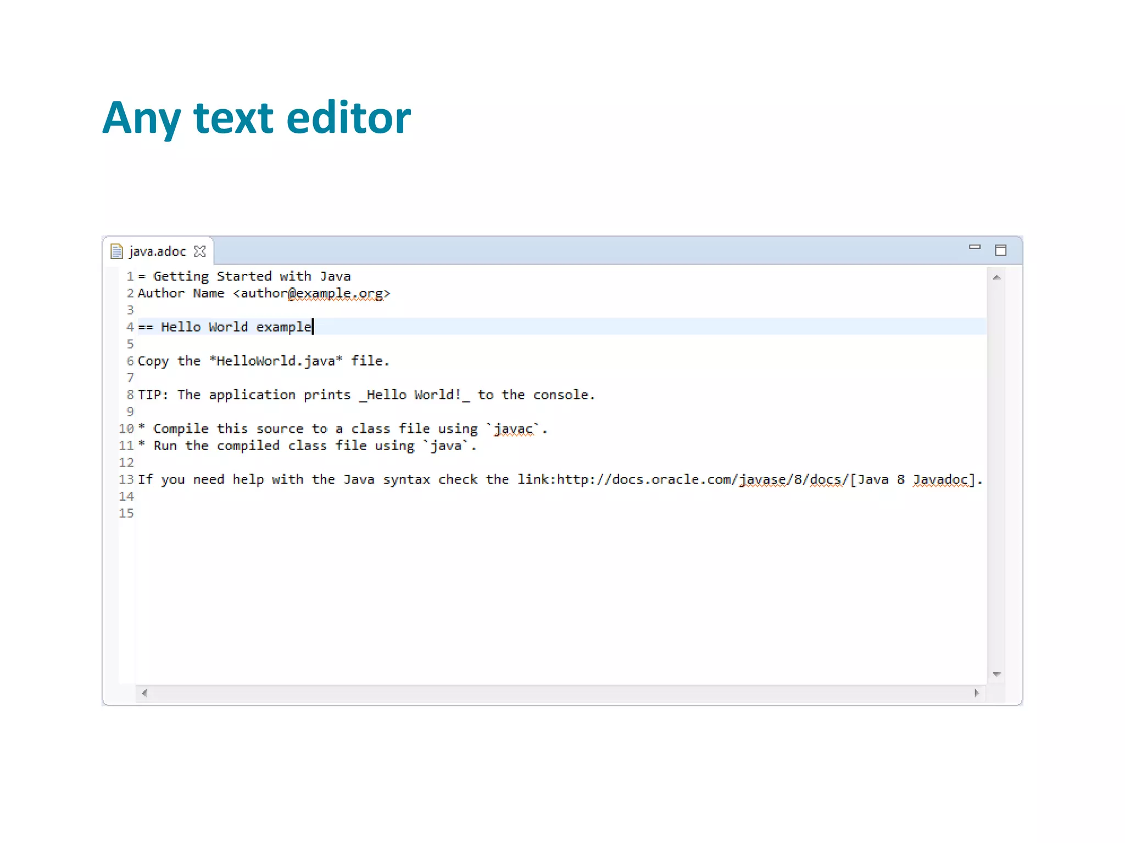This screenshot has height=843, width=1125.
Task: Click horizontal scrollbar right arrow
Action: [x=977, y=693]
